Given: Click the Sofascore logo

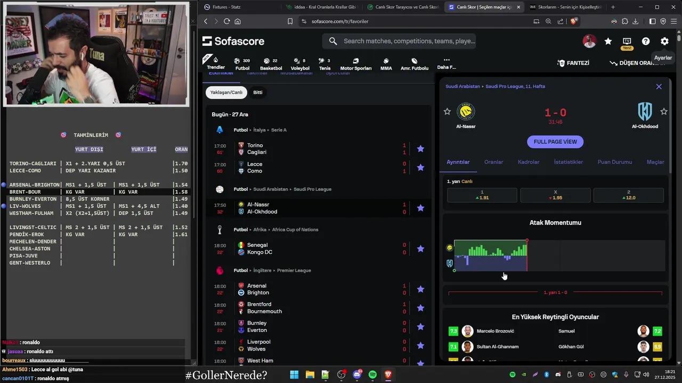Looking at the screenshot, I should pyautogui.click(x=233, y=41).
